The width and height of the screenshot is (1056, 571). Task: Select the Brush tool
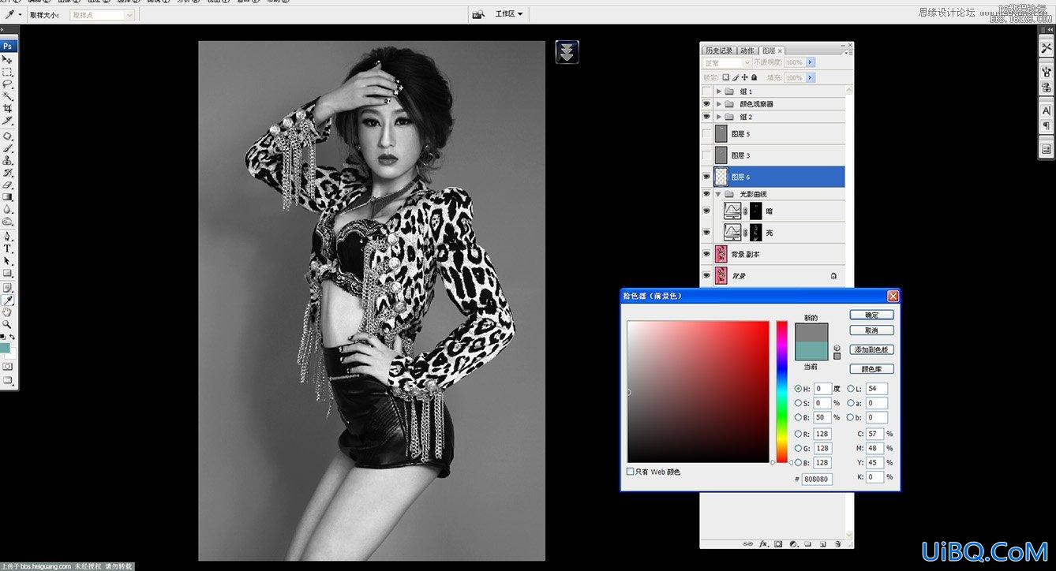(x=8, y=147)
